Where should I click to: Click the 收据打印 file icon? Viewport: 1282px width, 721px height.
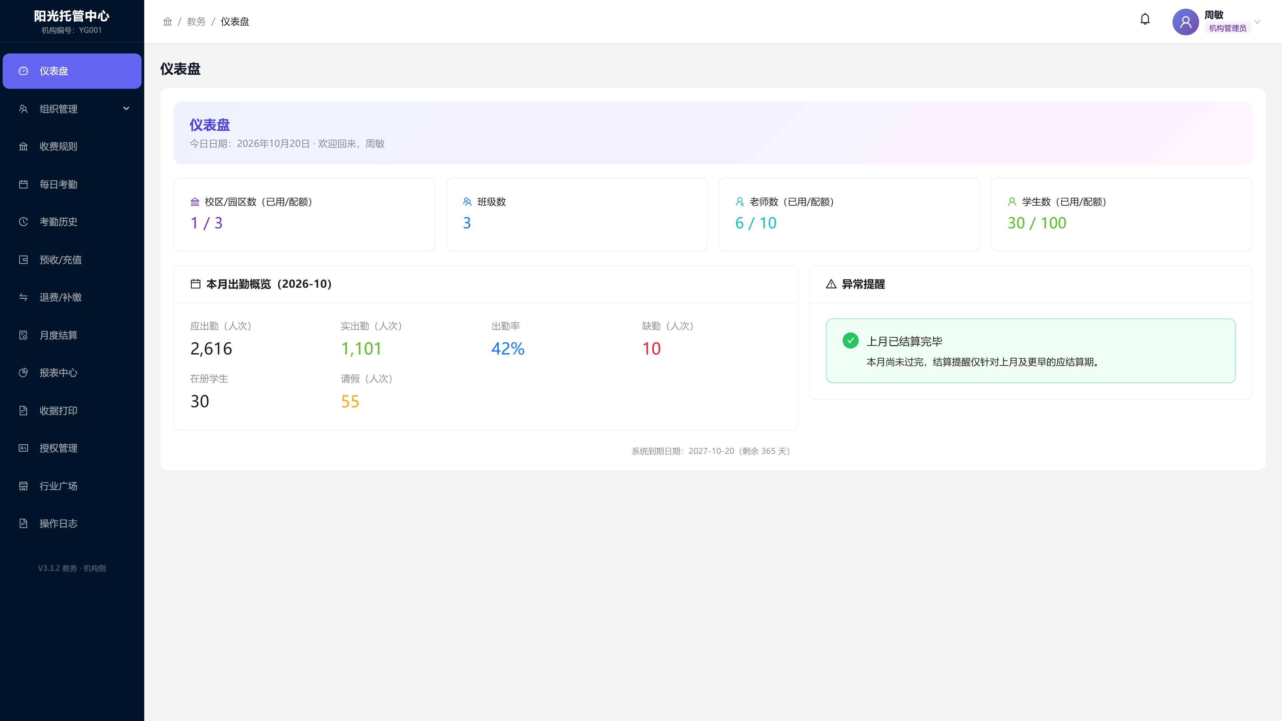23,410
